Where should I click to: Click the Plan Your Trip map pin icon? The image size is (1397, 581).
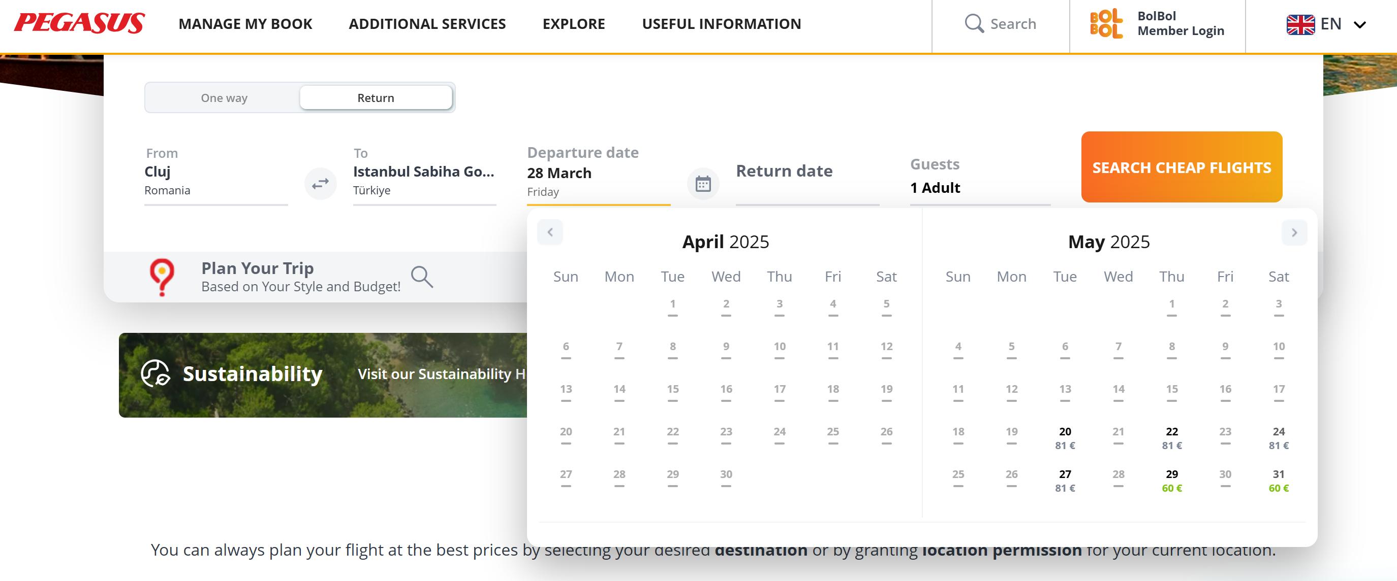pos(162,277)
